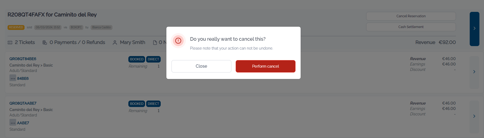Open ticket link QR08QTAABE7
Viewport: 484px width, 138px height.
23,103
